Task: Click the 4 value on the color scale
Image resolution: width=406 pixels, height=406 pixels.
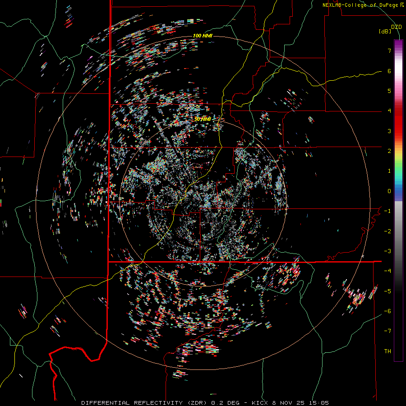Action: pos(389,111)
